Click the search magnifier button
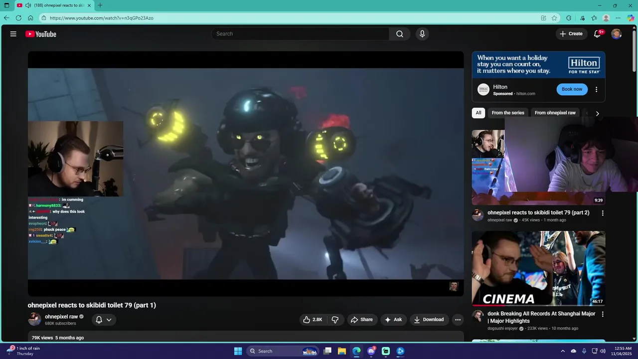Image resolution: width=638 pixels, height=359 pixels. point(400,34)
